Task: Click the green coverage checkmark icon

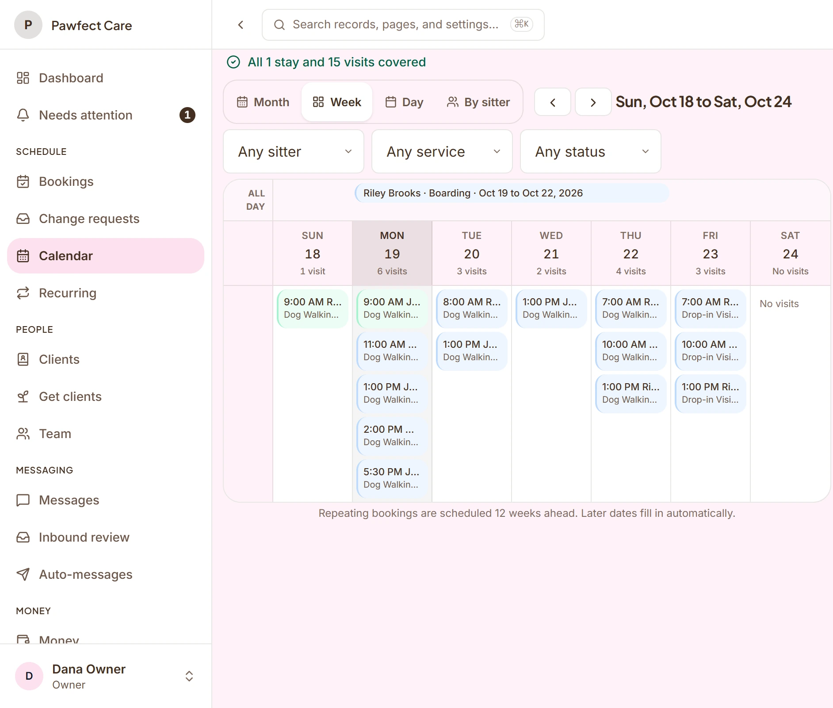Action: (x=233, y=62)
